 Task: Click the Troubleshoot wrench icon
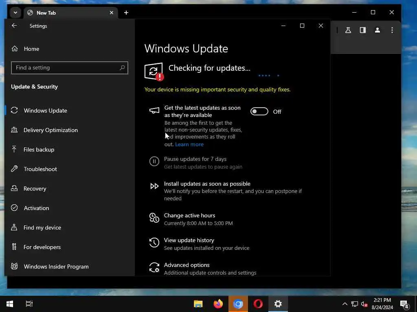pyautogui.click(x=14, y=169)
